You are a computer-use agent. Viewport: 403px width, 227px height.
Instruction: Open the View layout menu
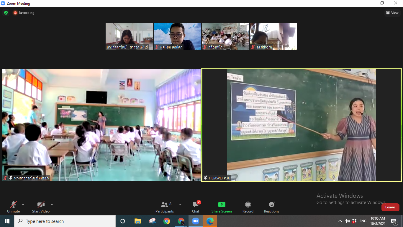click(392, 13)
